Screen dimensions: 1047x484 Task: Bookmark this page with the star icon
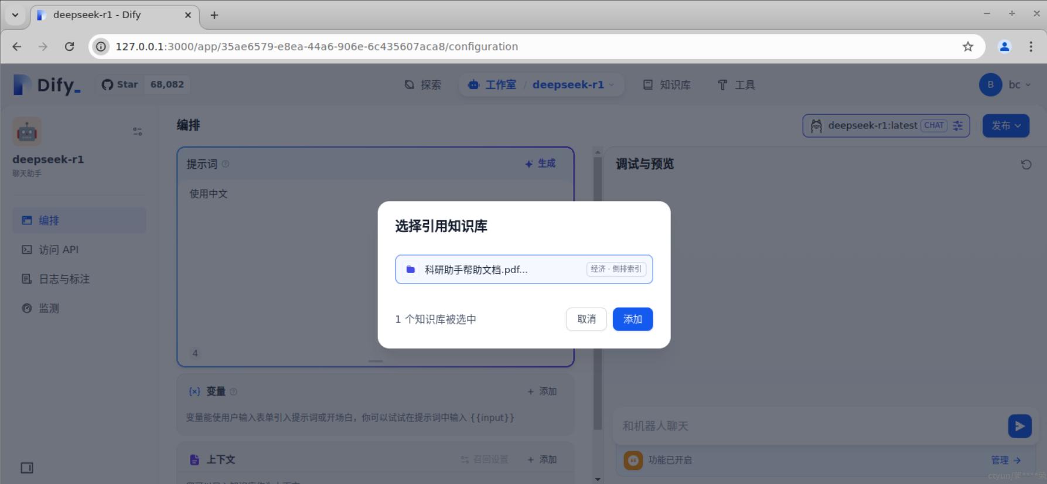(x=968, y=46)
